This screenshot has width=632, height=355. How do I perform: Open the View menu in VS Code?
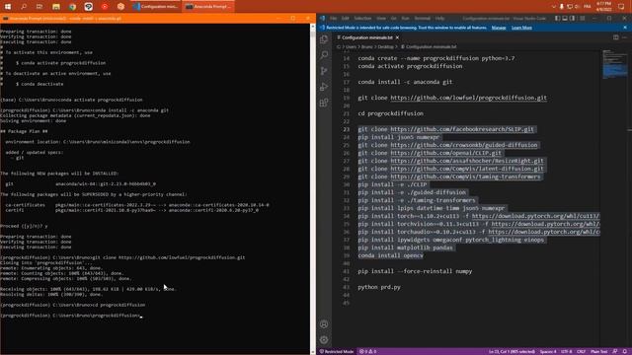click(x=381, y=18)
